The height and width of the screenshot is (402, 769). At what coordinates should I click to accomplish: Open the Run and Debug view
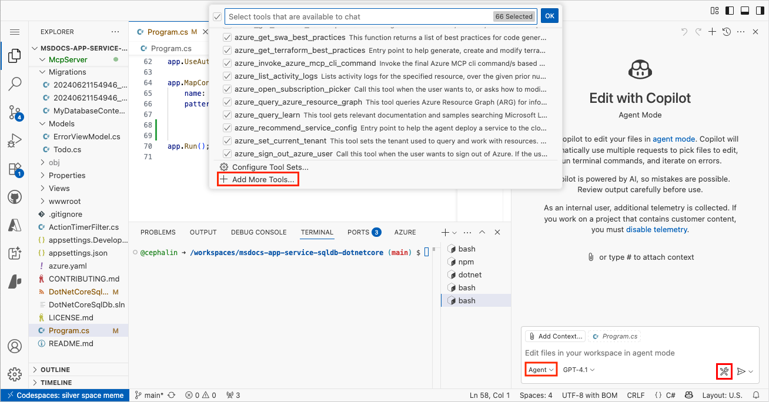[x=15, y=140]
